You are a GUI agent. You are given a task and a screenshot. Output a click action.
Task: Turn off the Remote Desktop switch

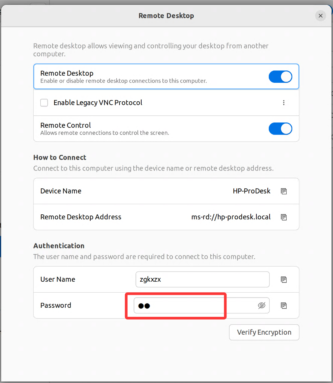pos(280,77)
